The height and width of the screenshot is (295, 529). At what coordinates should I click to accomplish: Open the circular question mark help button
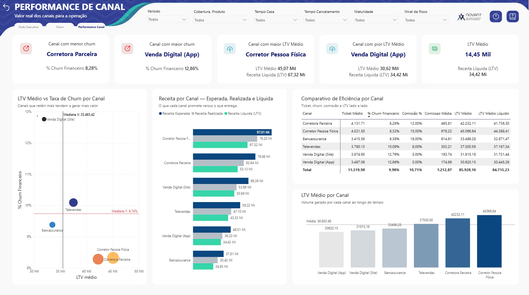(x=496, y=17)
